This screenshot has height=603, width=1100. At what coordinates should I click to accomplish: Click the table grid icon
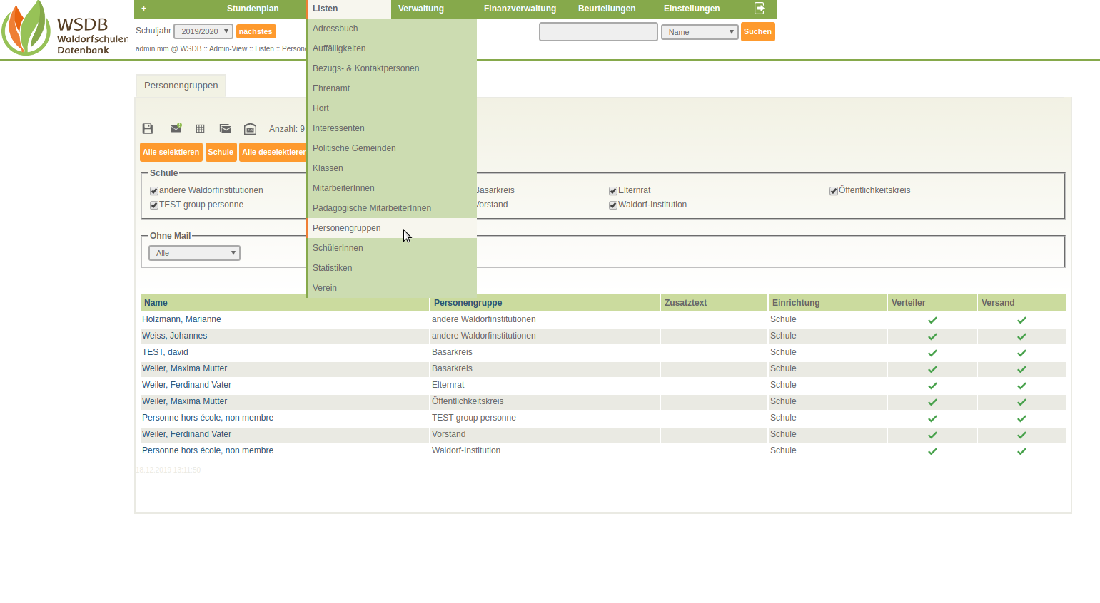[x=201, y=129]
